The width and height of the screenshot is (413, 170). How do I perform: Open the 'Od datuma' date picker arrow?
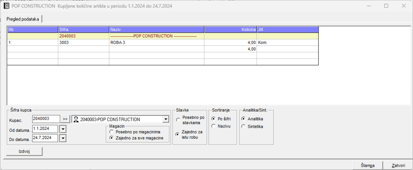[63, 129]
